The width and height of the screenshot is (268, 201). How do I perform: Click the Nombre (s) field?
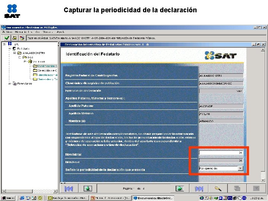click(221, 121)
